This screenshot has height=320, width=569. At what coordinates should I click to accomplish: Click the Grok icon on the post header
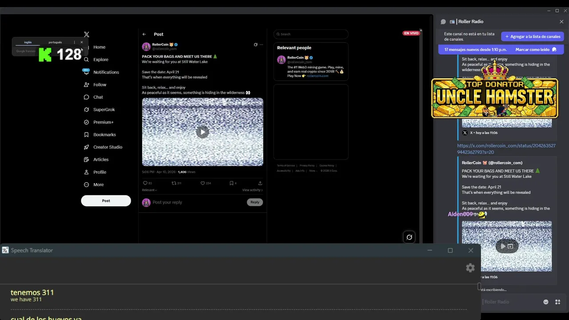tap(256, 44)
